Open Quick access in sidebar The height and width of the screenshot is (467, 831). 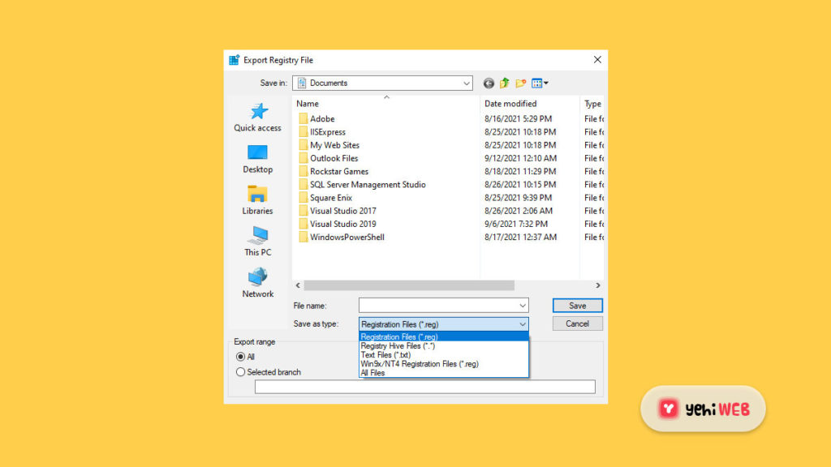(257, 118)
